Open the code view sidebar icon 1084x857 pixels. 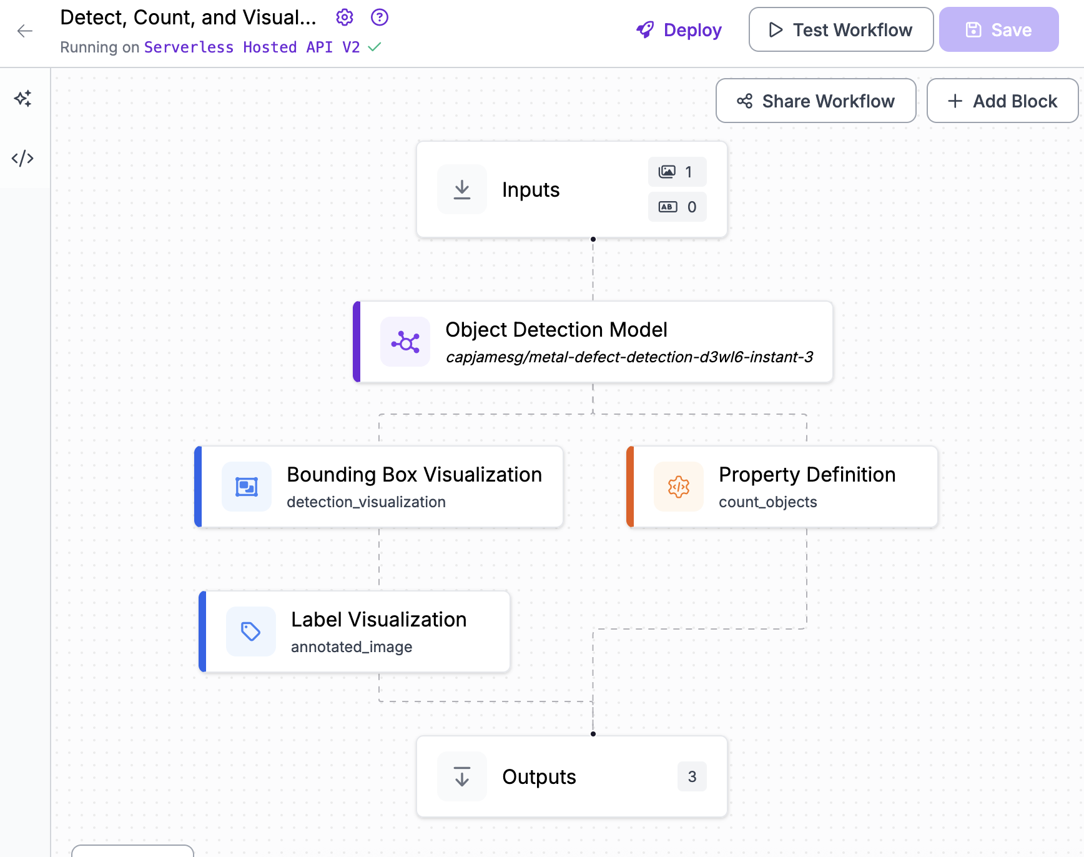click(x=23, y=158)
